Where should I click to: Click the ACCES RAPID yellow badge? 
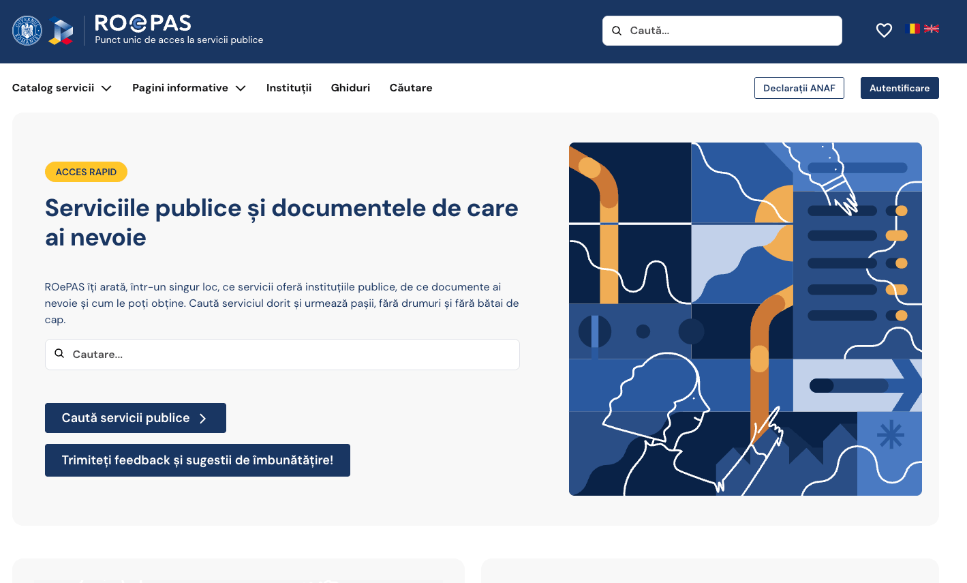(x=86, y=172)
